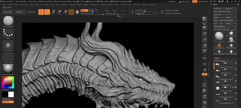Toggle visibility eye of Polysphere2_1 subtool
241x108 pixels.
tap(236, 69)
